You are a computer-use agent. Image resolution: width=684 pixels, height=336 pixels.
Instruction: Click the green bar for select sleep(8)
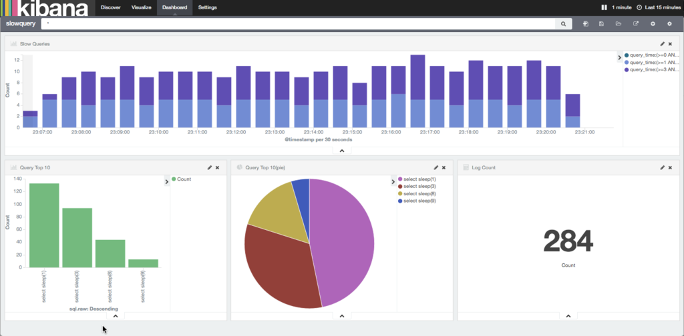click(x=110, y=253)
